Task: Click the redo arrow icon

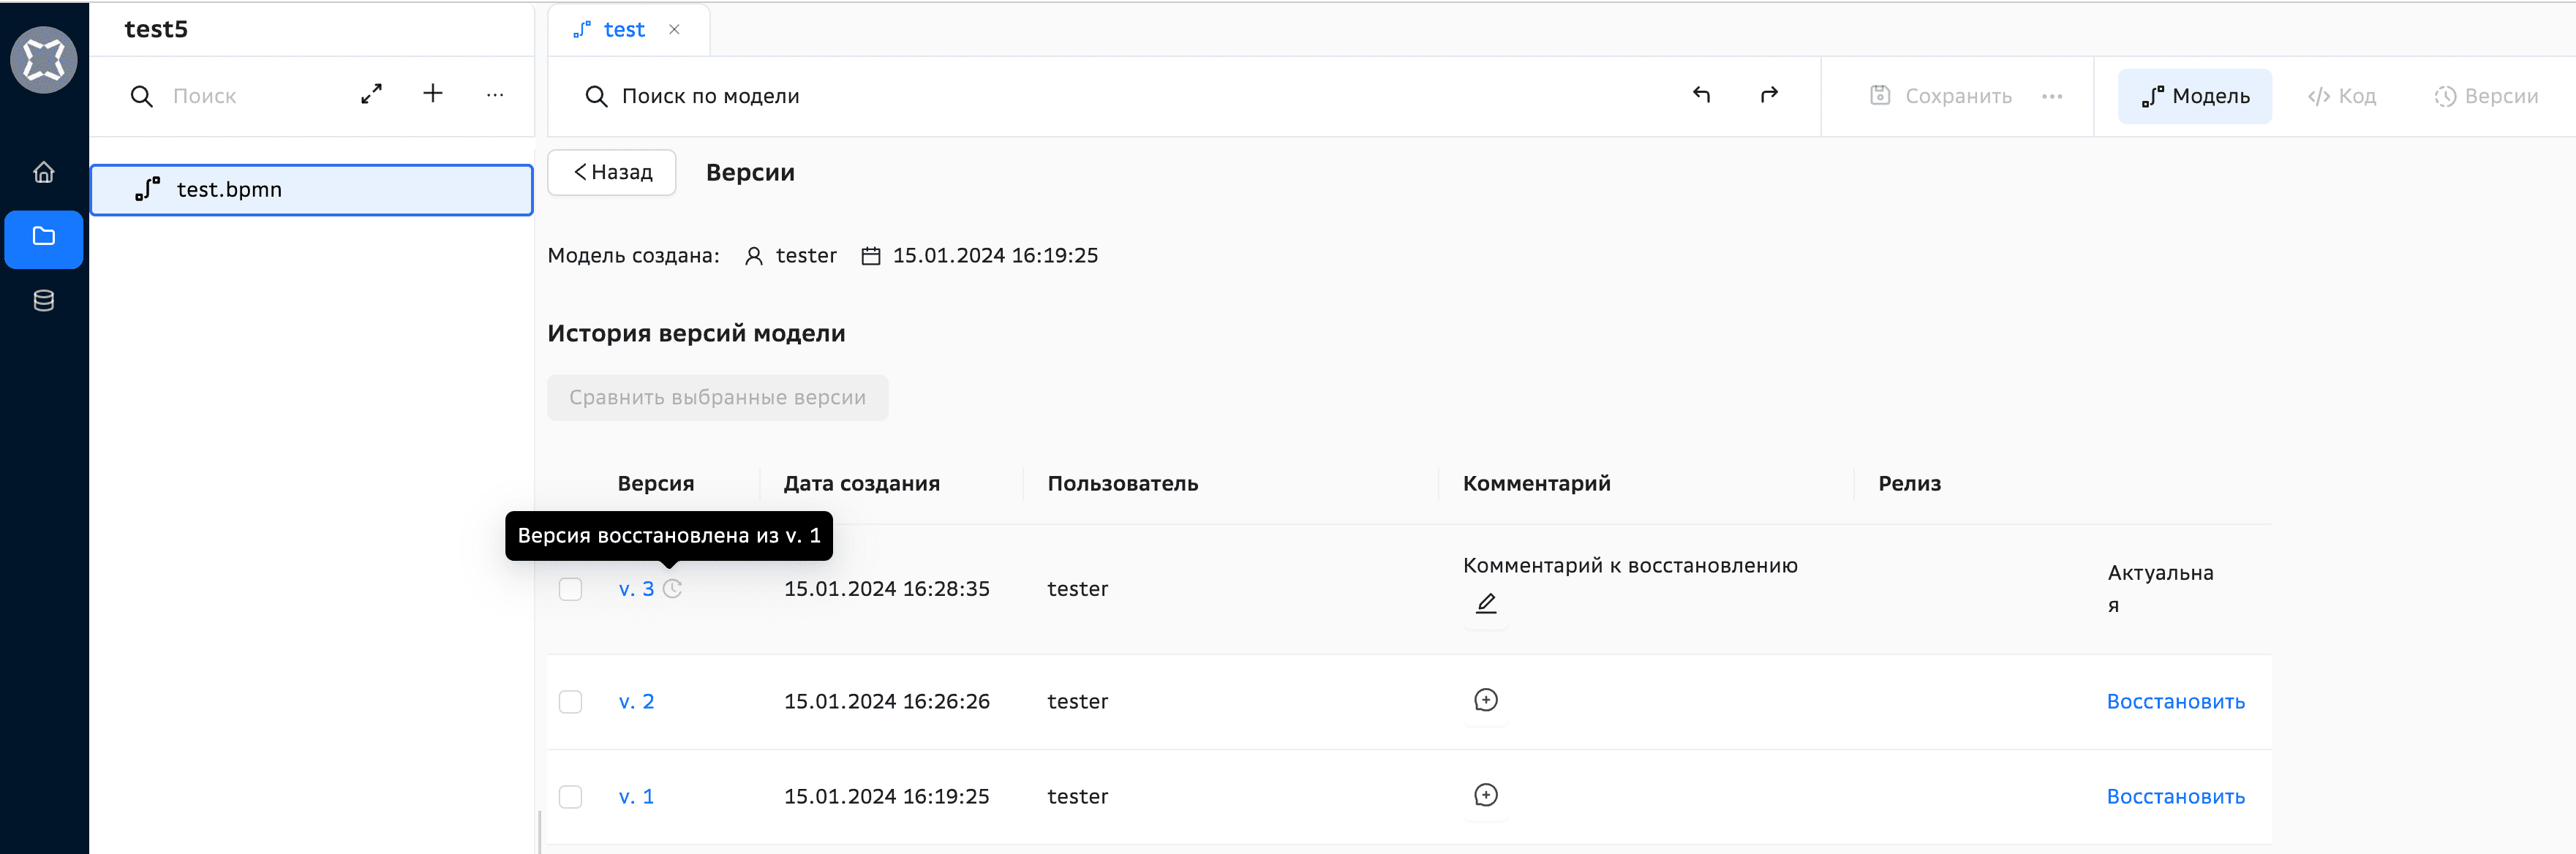Action: tap(1769, 95)
